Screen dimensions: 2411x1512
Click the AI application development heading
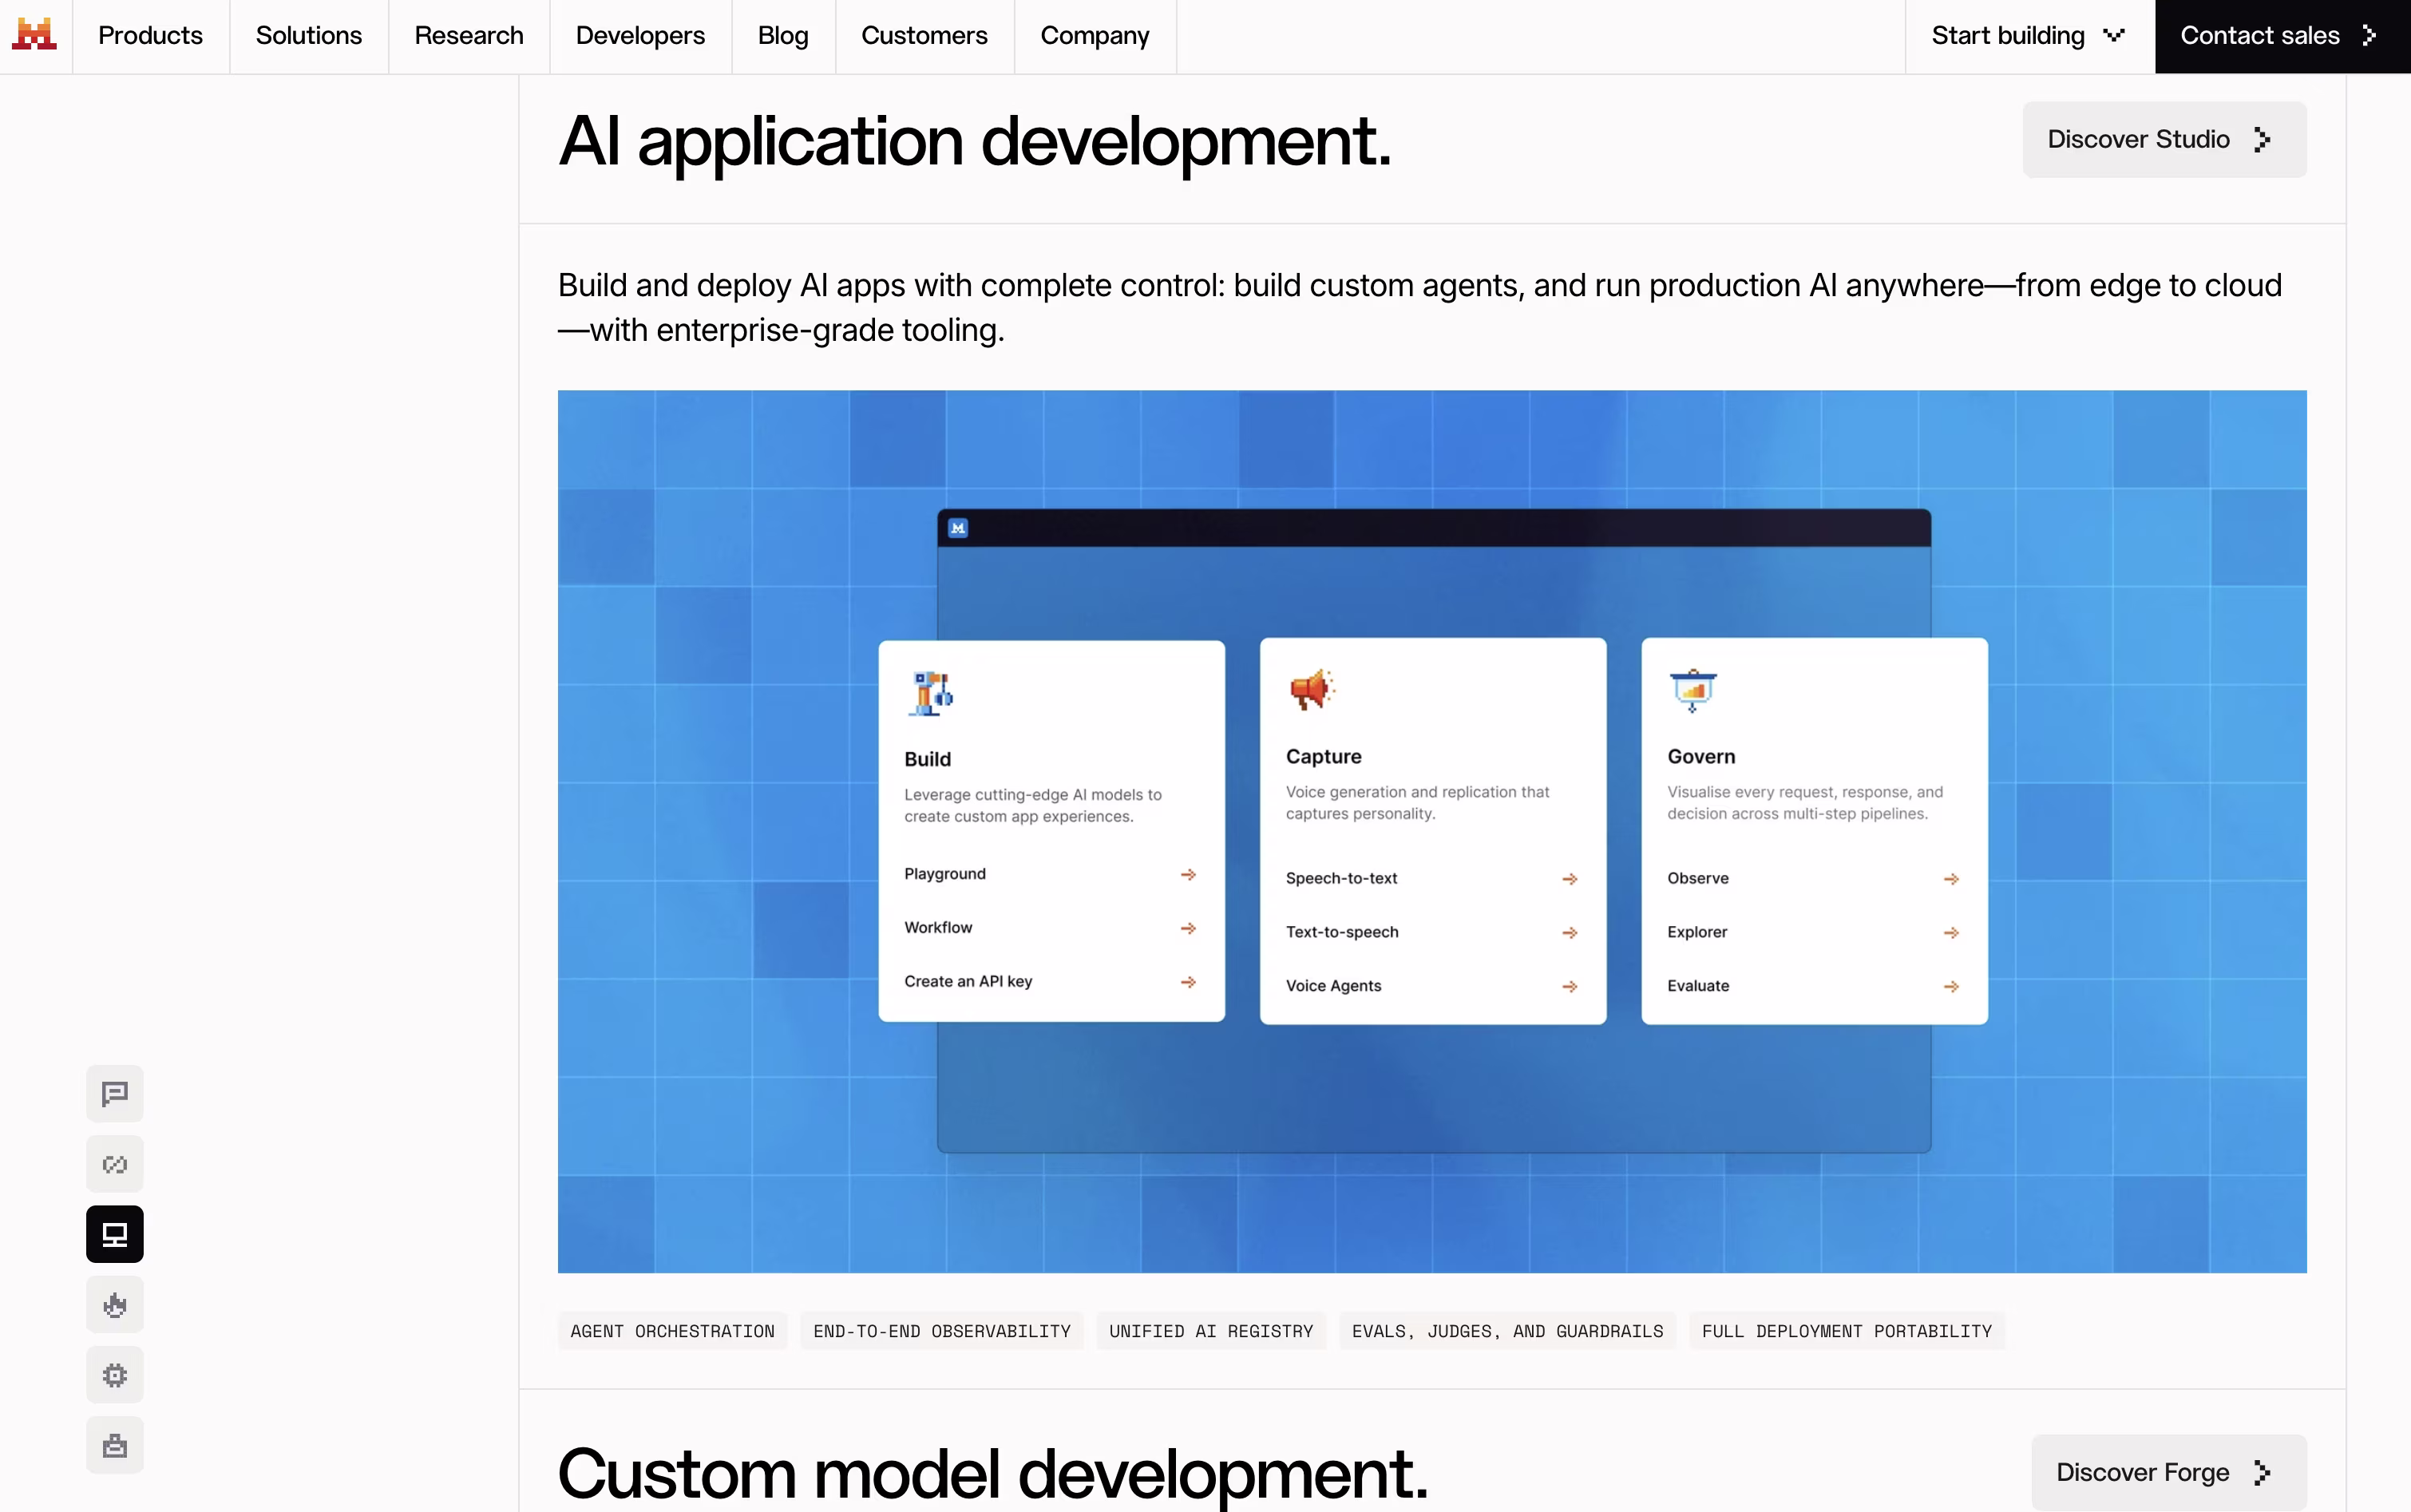click(975, 142)
